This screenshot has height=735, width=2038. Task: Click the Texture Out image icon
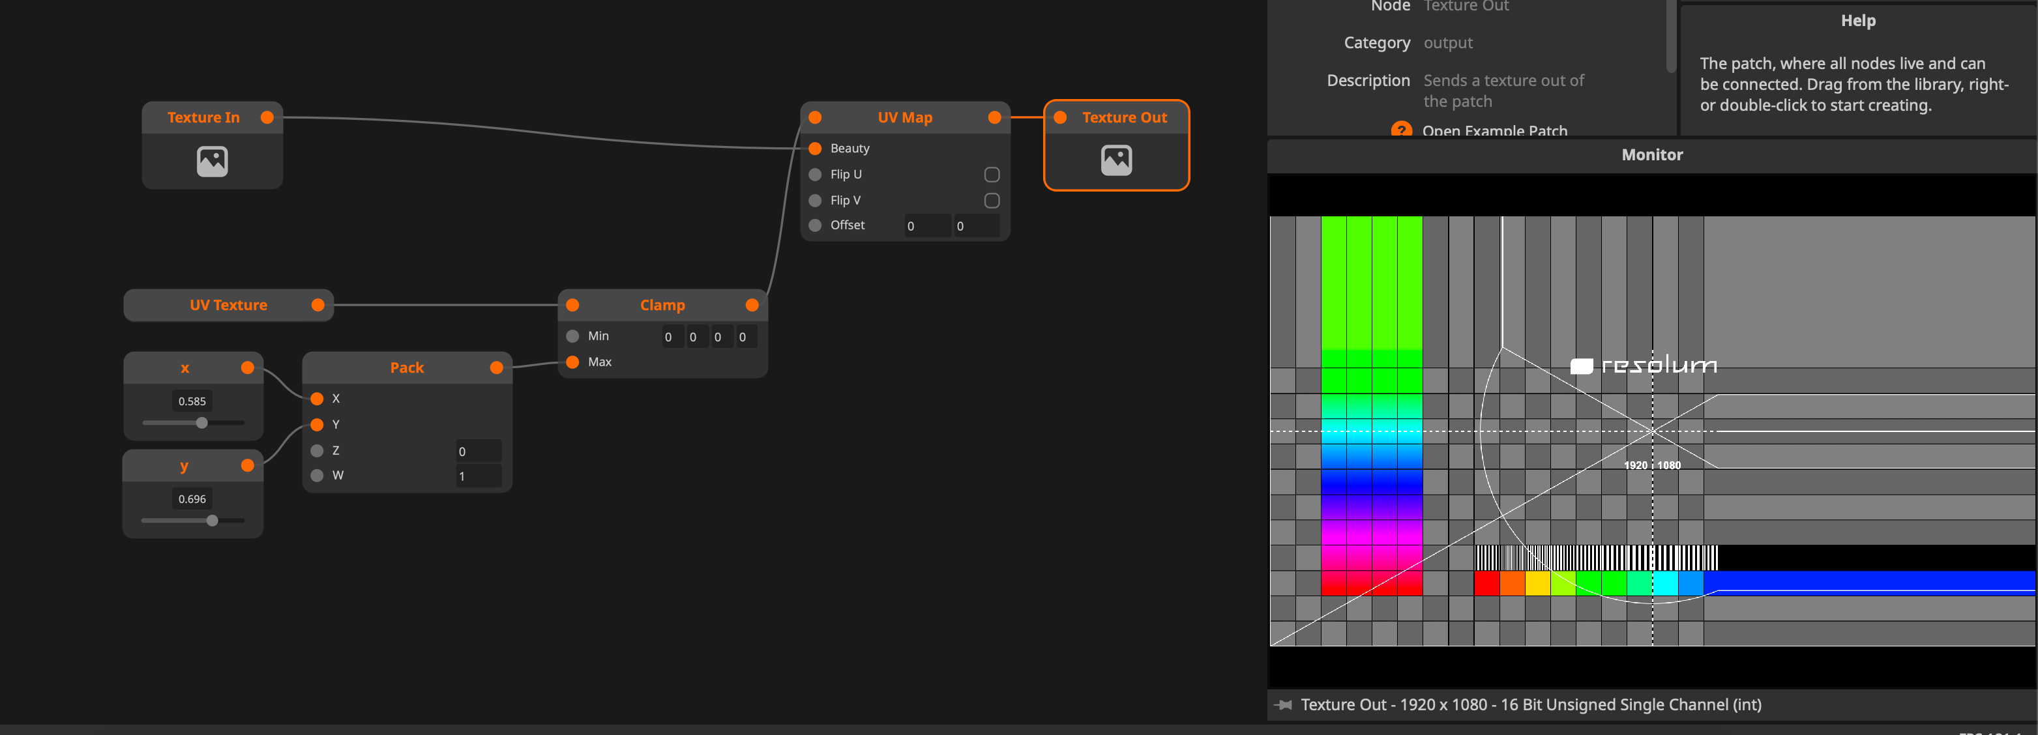click(x=1116, y=160)
